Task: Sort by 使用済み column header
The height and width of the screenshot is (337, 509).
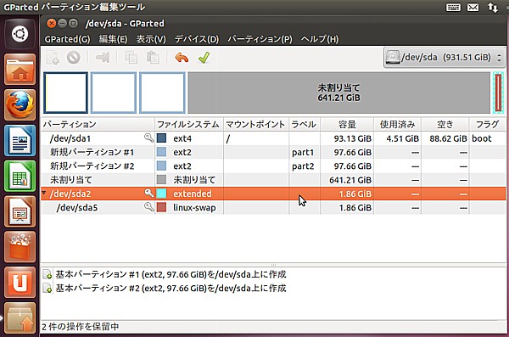Action: pyautogui.click(x=397, y=125)
